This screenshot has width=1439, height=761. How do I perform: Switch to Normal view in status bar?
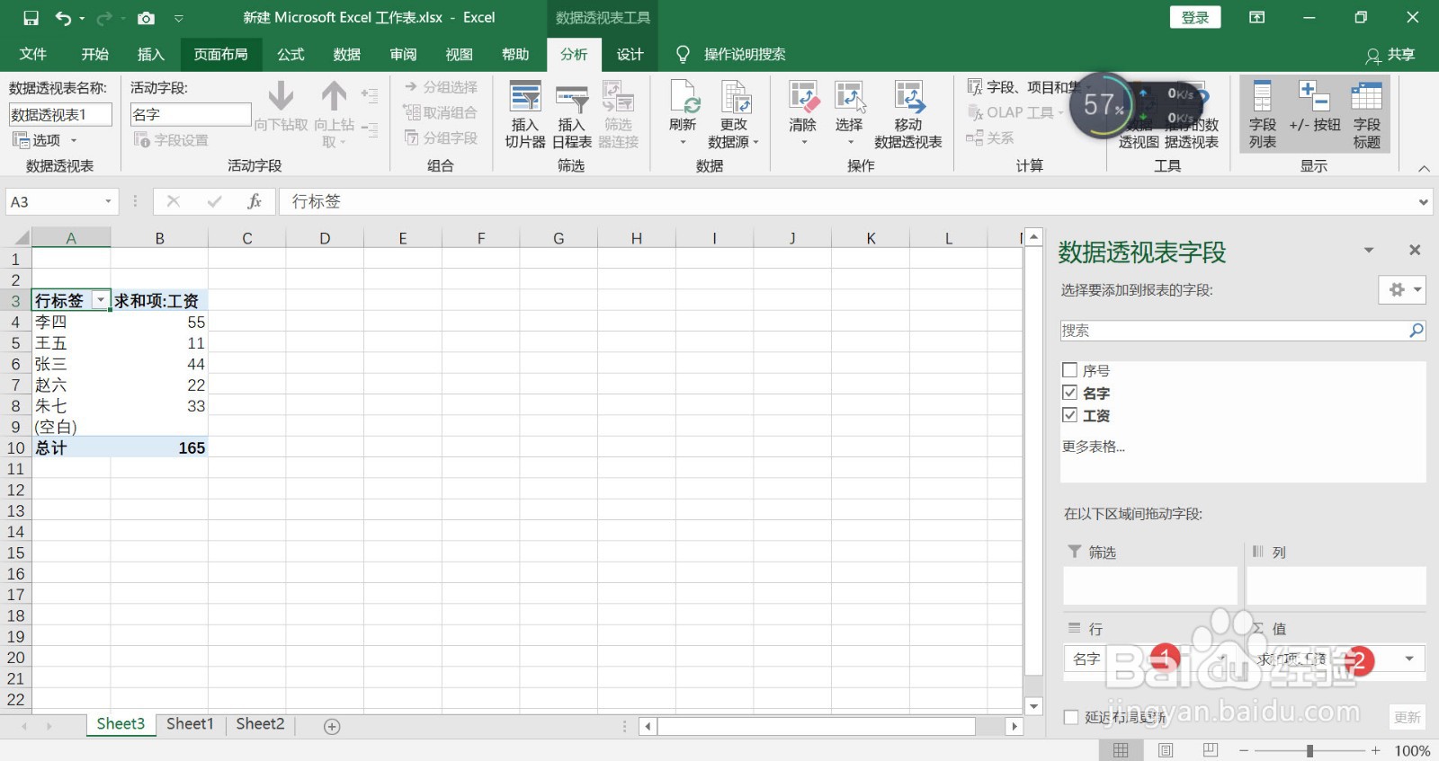1121,750
